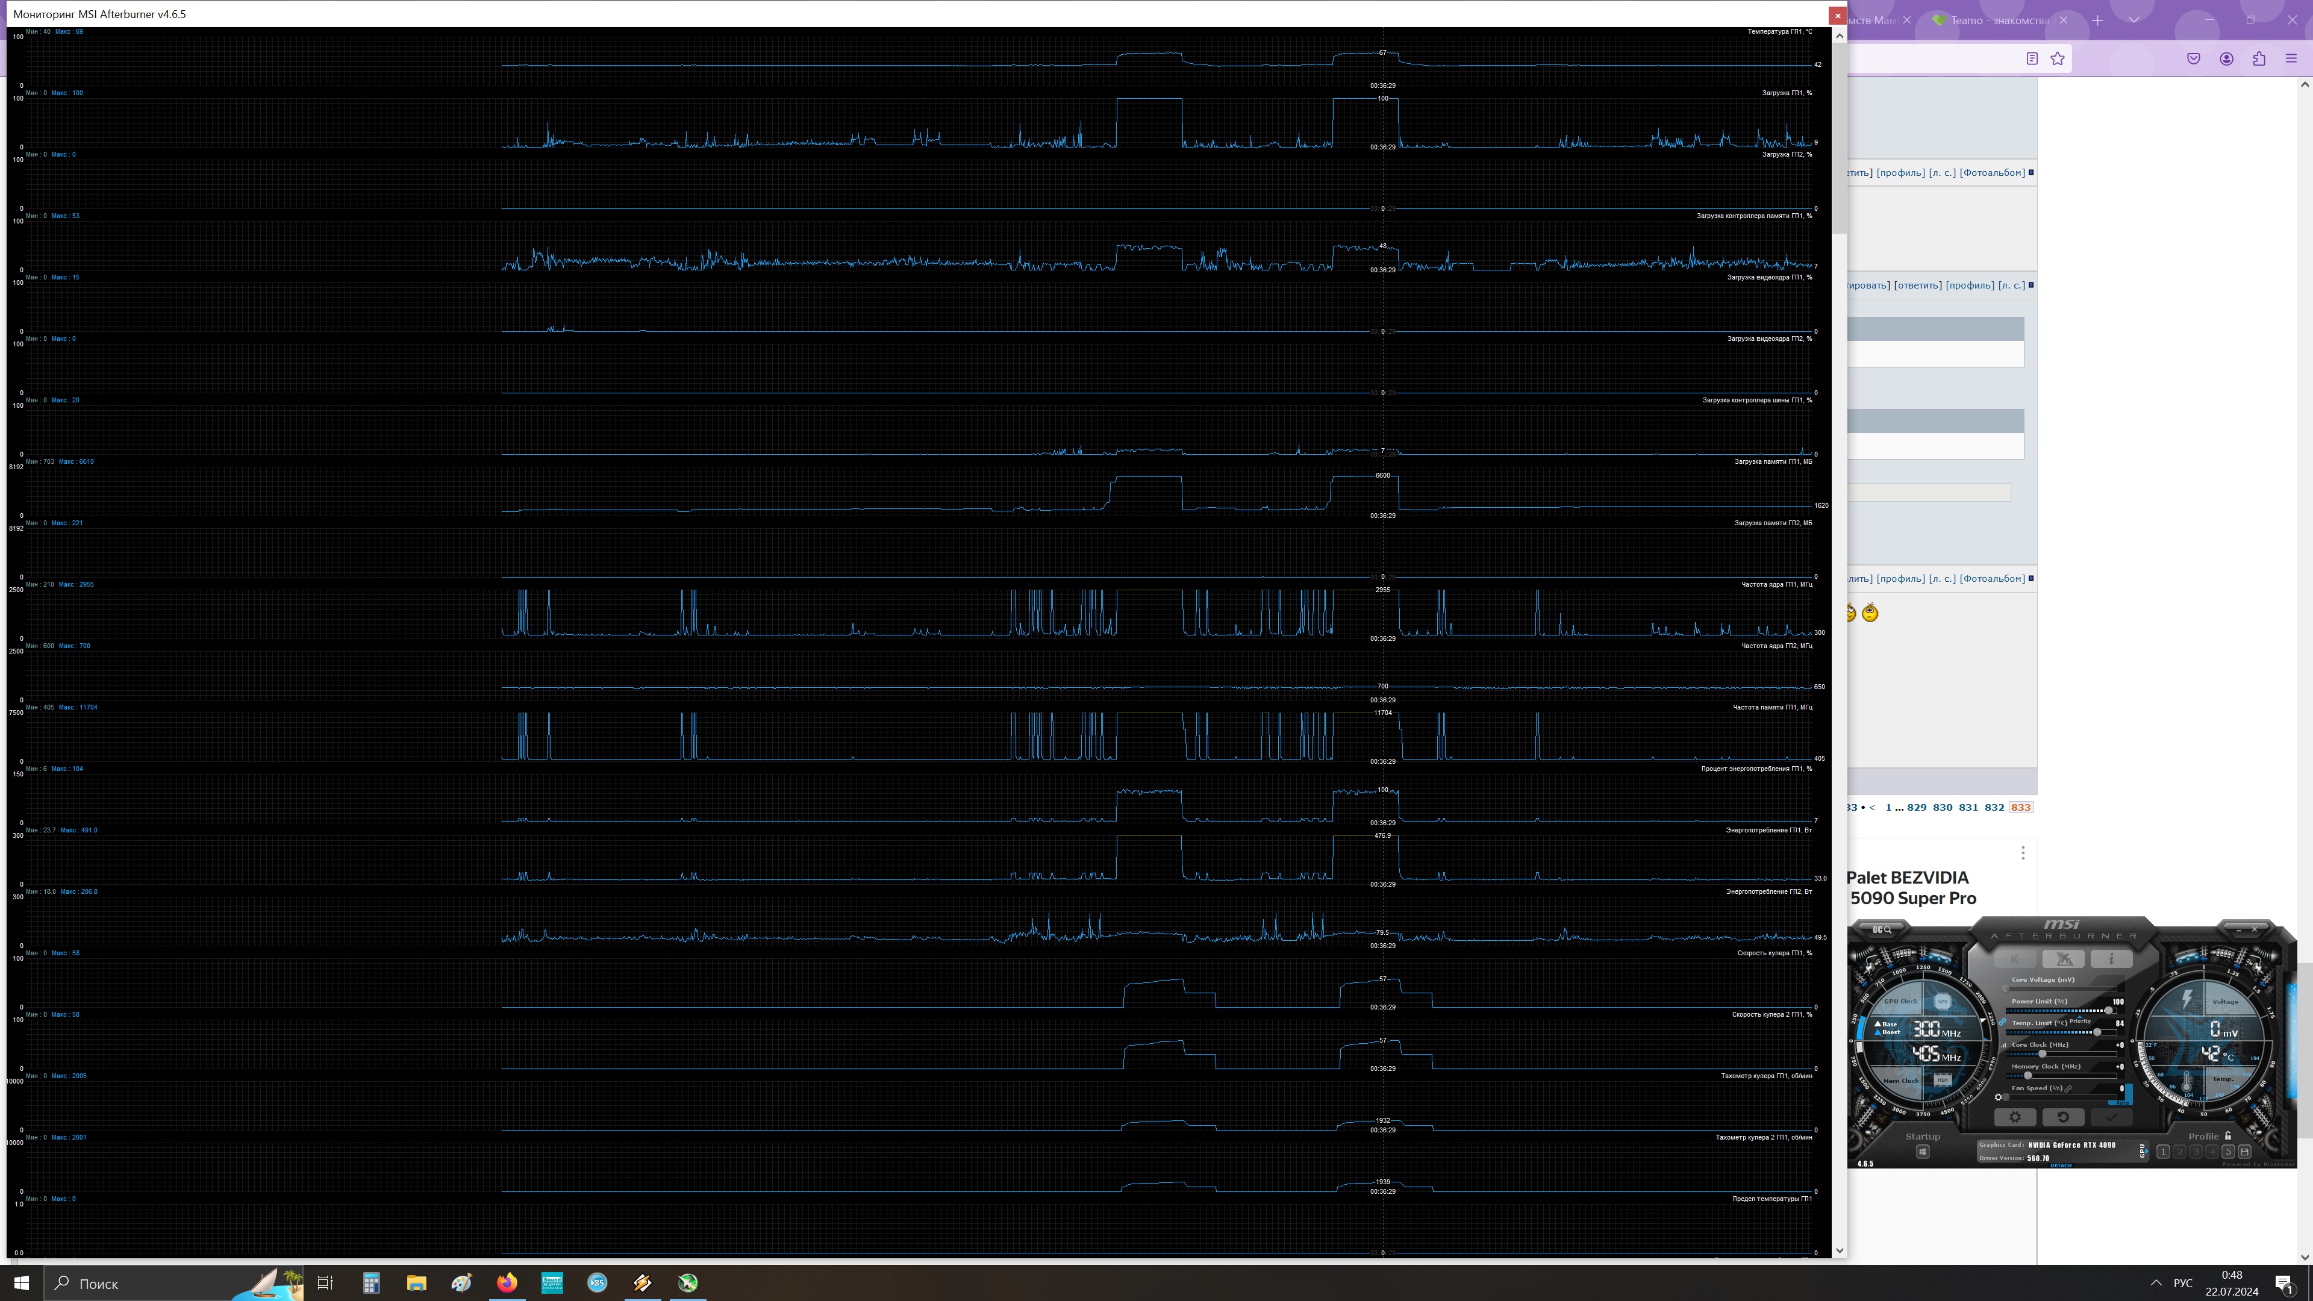The image size is (2313, 1301).
Task: Click the DETACH link in Afterburner
Action: 2061,1165
